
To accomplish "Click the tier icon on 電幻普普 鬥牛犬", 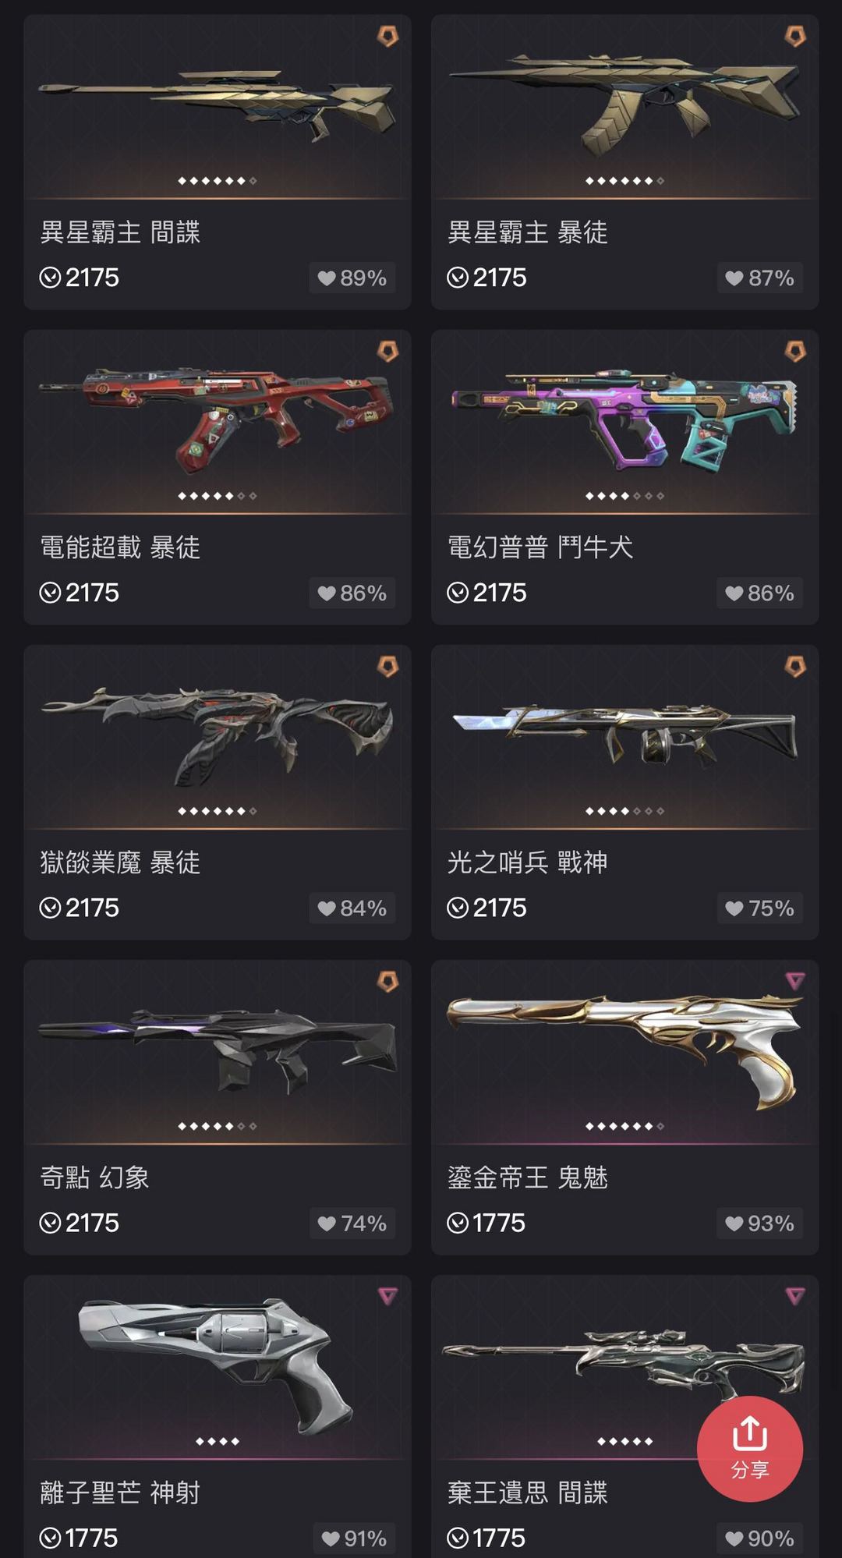I will click(x=794, y=351).
